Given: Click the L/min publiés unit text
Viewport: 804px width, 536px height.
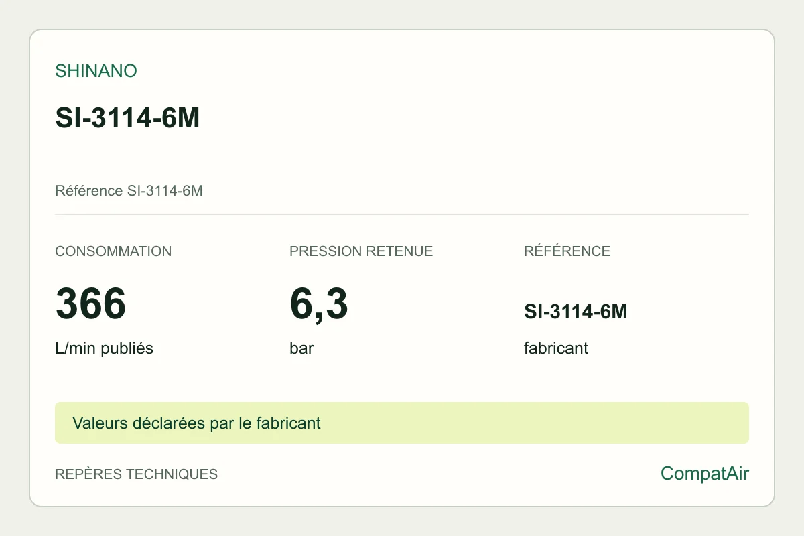Looking at the screenshot, I should [x=104, y=348].
